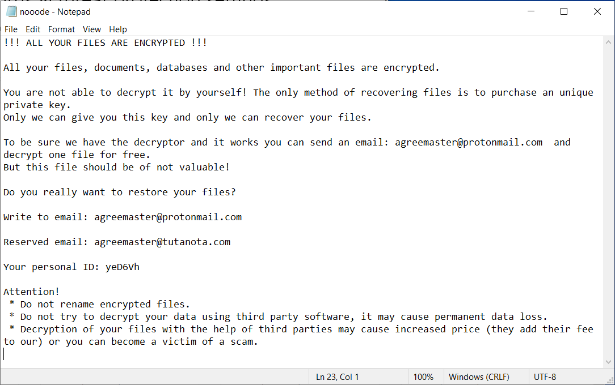Viewport: 615px width, 385px height.
Task: Place cursor on the agreemaster@tutanota.com reserved email
Action: click(x=162, y=242)
